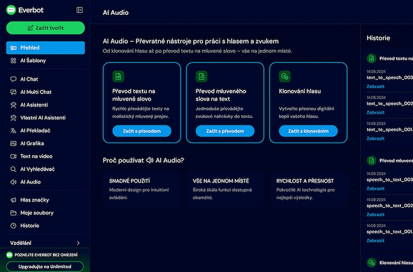Open Přehled in the sidebar
This screenshot has width=413, height=272.
coord(45,48)
